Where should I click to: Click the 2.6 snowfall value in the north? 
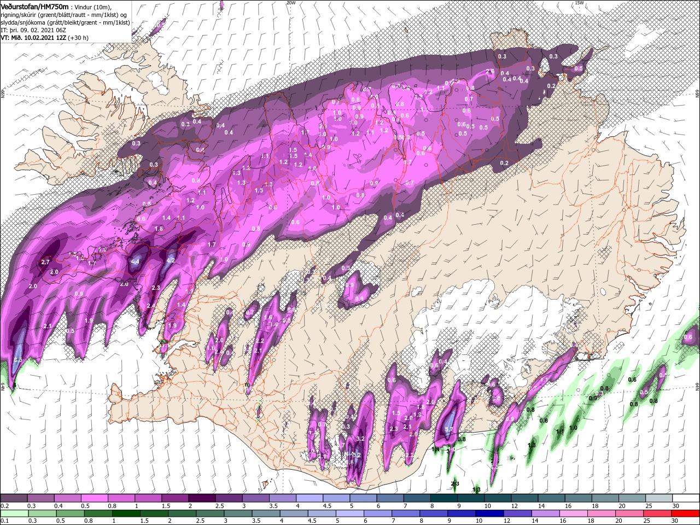(490, 72)
